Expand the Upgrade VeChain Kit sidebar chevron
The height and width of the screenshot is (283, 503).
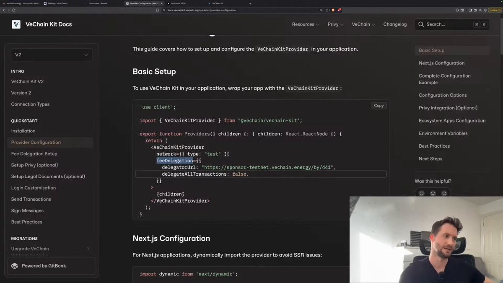88,249
